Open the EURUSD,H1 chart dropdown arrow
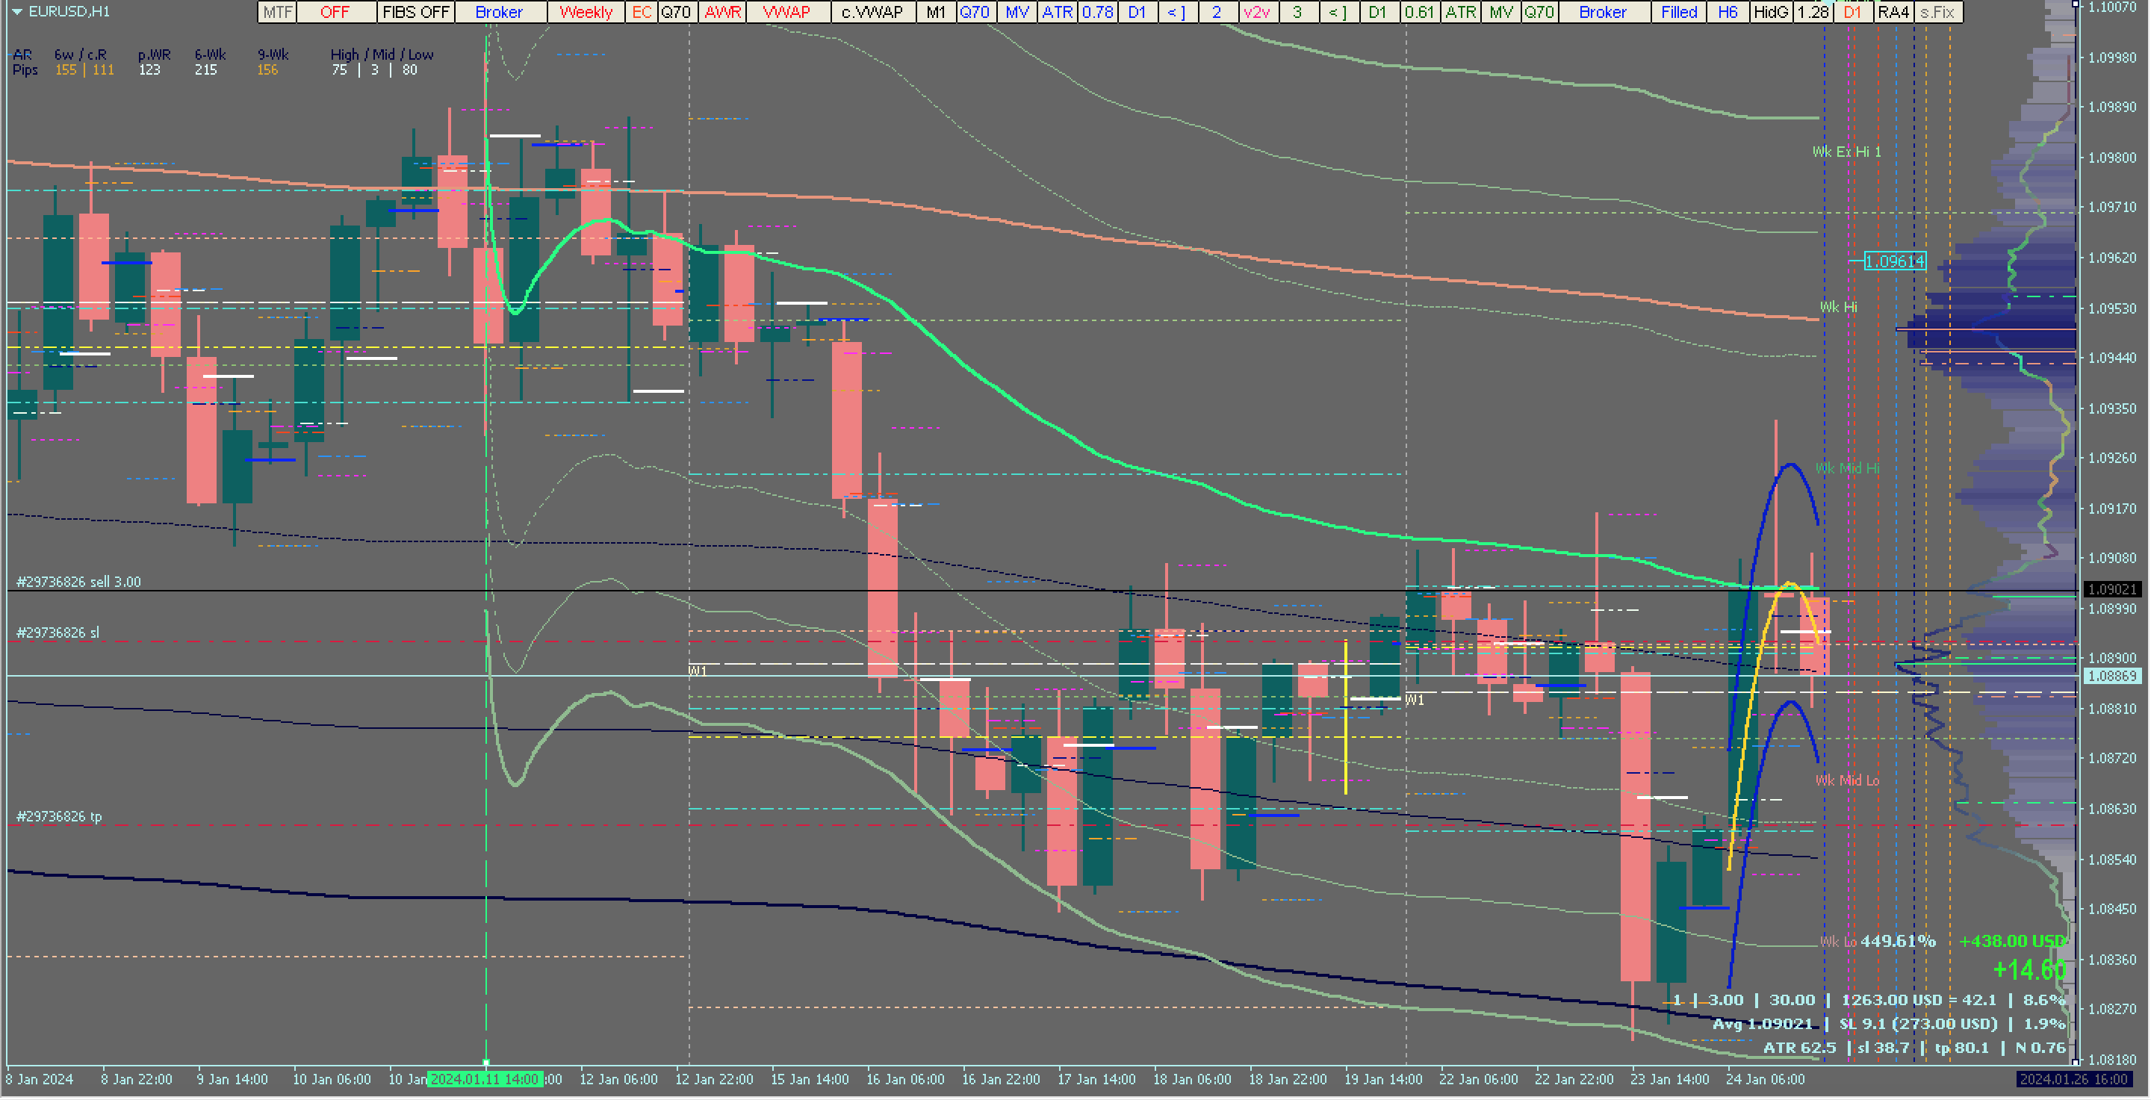Image resolution: width=2151 pixels, height=1100 pixels. tap(16, 12)
